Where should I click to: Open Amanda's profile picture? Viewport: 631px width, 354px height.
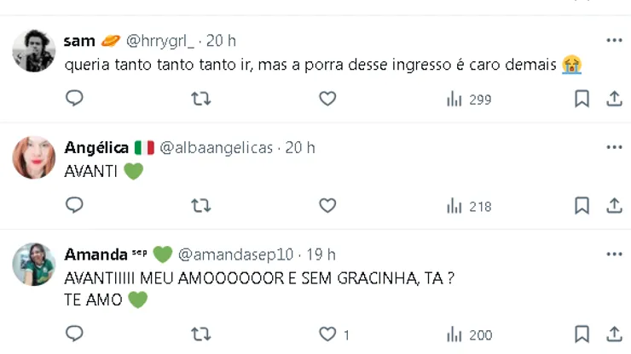[x=34, y=264]
